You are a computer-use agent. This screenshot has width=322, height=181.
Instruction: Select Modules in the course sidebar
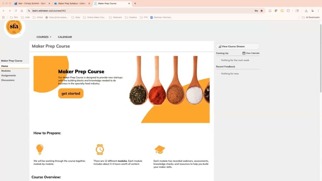(6, 71)
